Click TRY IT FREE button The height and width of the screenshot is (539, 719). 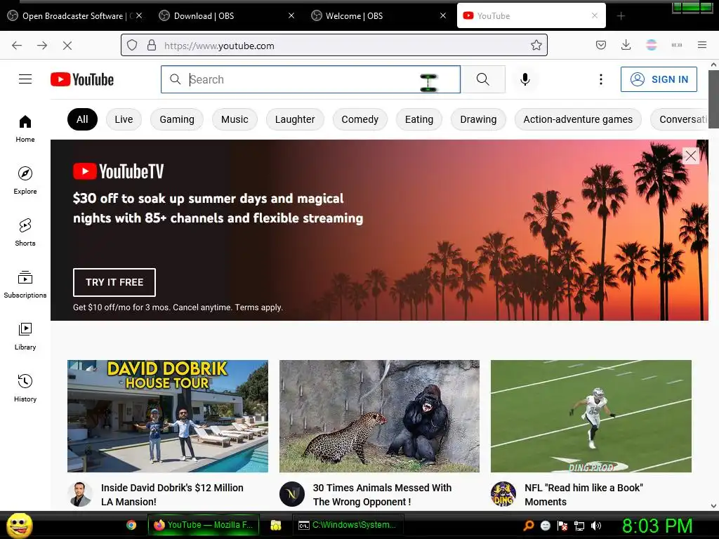coord(114,282)
